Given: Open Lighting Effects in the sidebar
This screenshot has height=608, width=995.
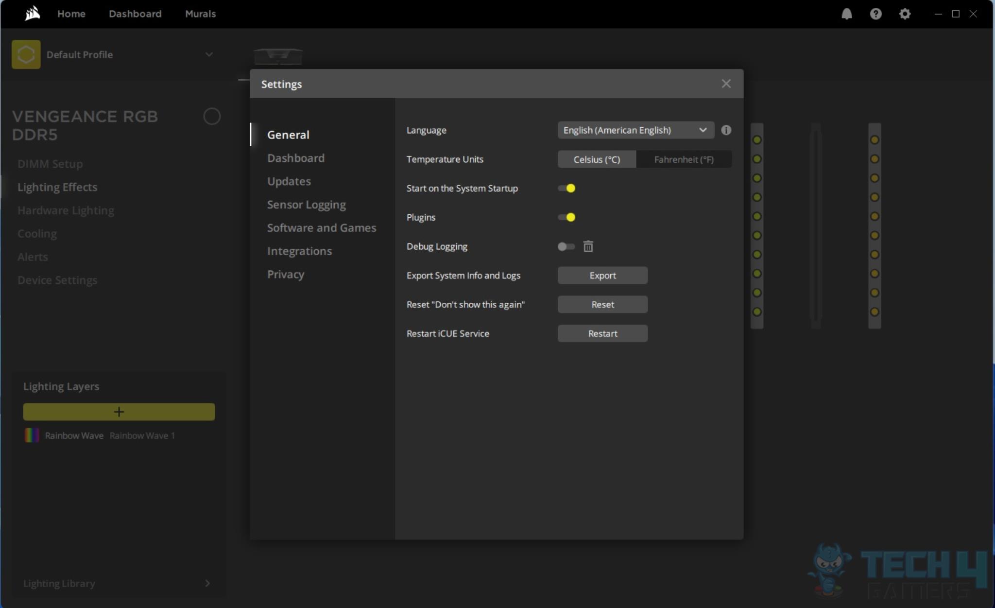Looking at the screenshot, I should 57,187.
